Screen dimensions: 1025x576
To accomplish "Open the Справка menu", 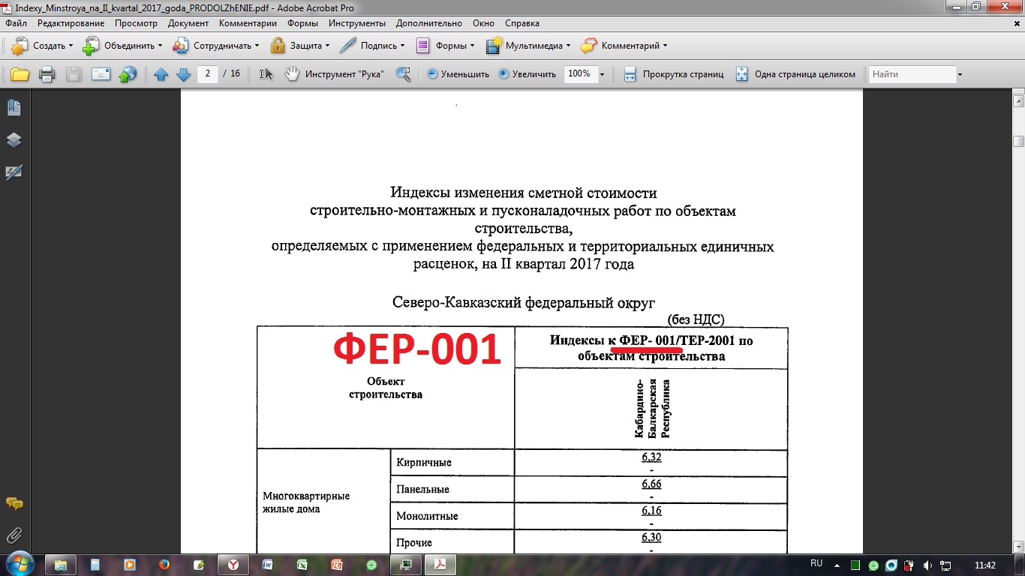I will (522, 23).
